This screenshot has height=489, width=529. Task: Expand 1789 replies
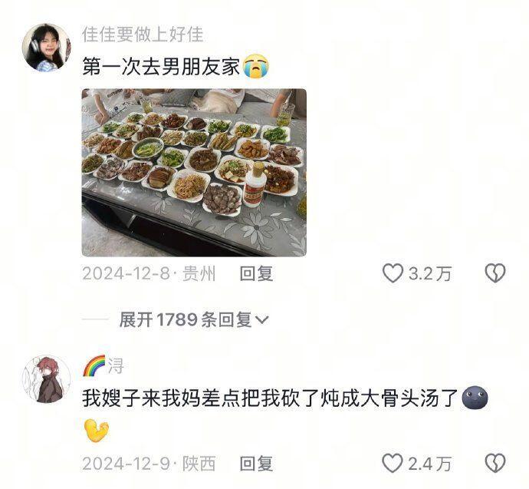[x=194, y=319]
